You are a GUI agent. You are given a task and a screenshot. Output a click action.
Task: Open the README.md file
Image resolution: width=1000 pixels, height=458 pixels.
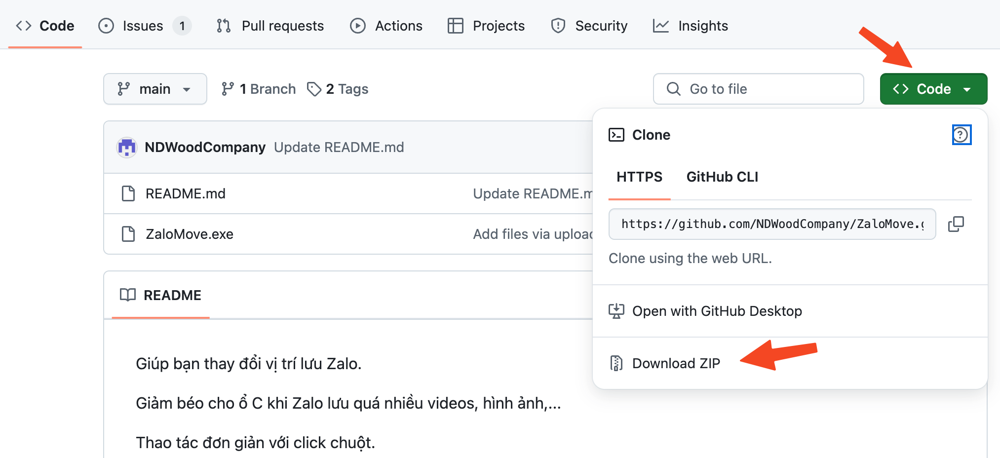(186, 193)
